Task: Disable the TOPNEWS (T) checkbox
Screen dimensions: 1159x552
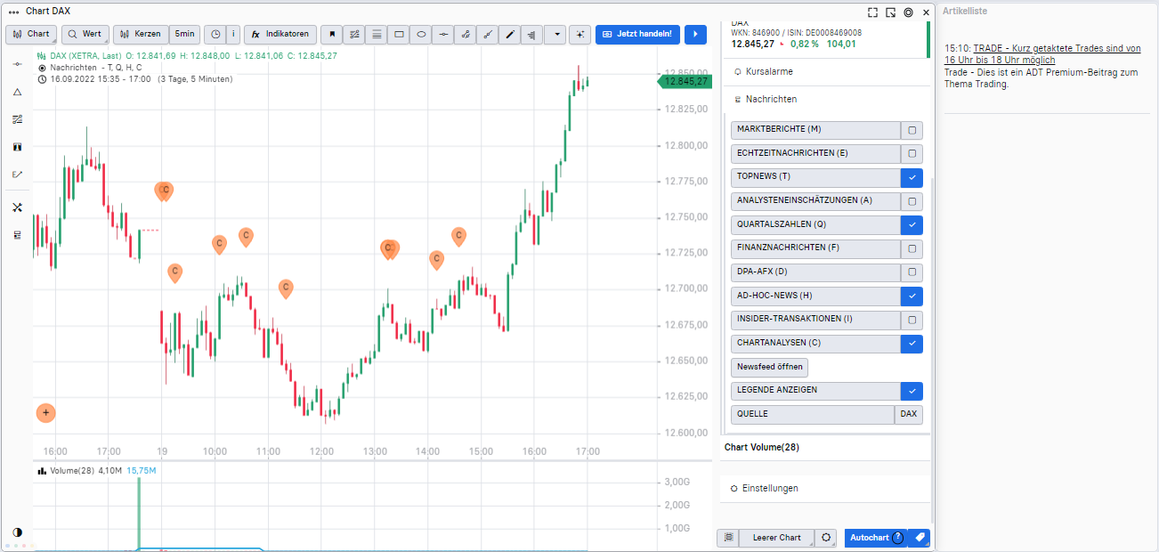Action: (912, 177)
